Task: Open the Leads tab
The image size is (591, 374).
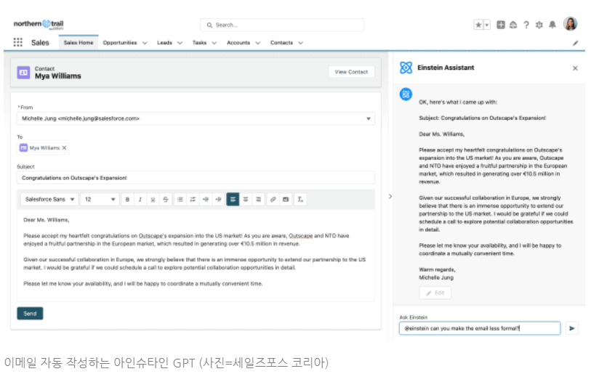Action: point(164,43)
